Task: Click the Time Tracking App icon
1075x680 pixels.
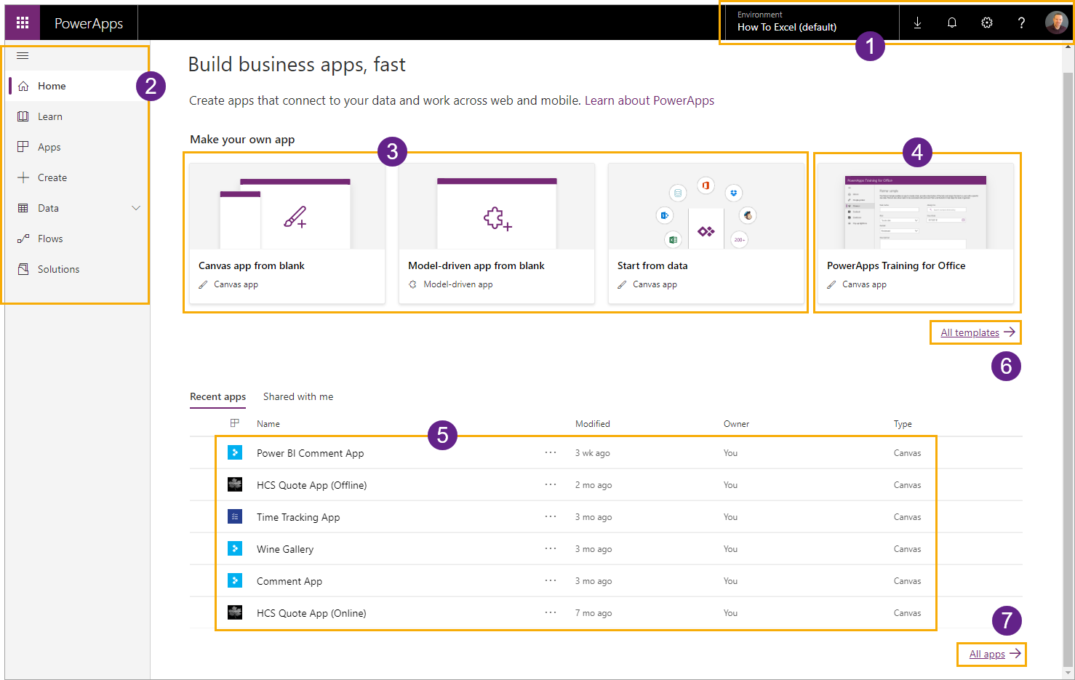Action: point(235,516)
